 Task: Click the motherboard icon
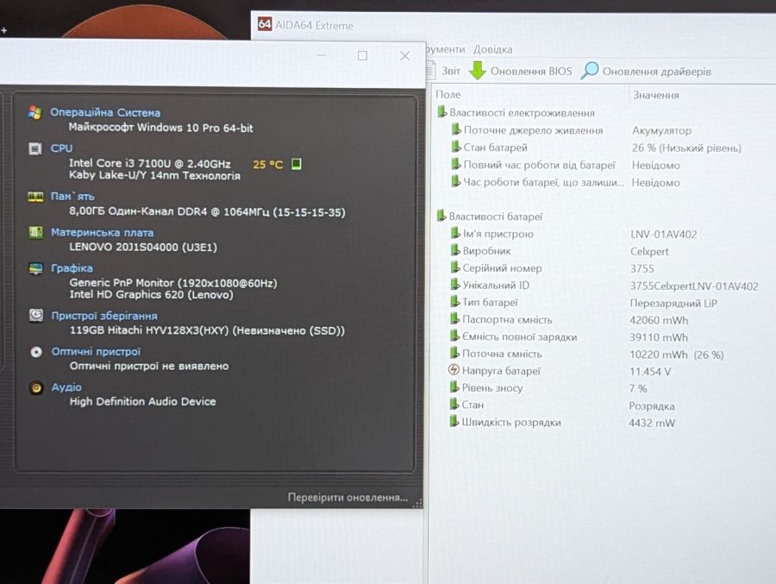point(35,232)
